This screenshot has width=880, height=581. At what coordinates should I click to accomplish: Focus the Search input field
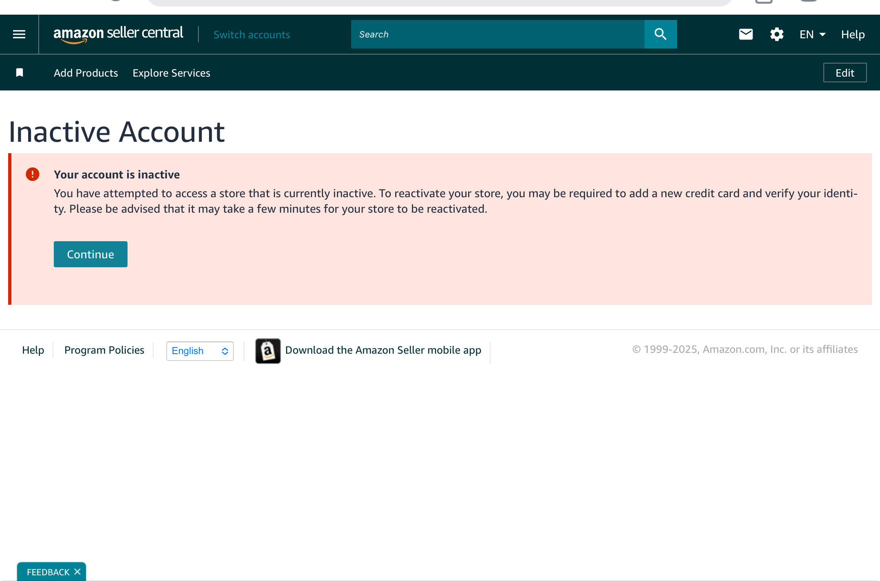click(x=497, y=34)
